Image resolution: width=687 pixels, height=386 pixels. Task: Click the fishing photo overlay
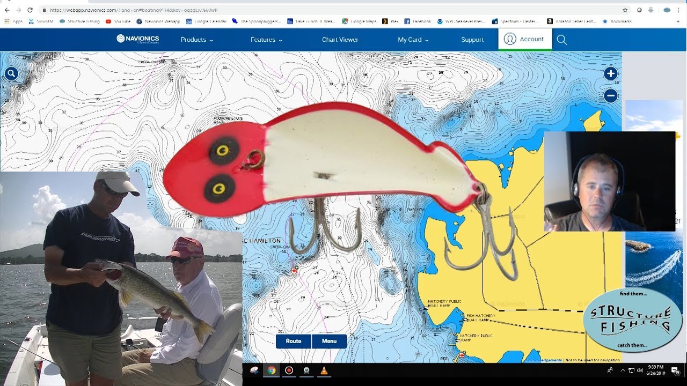click(x=121, y=278)
